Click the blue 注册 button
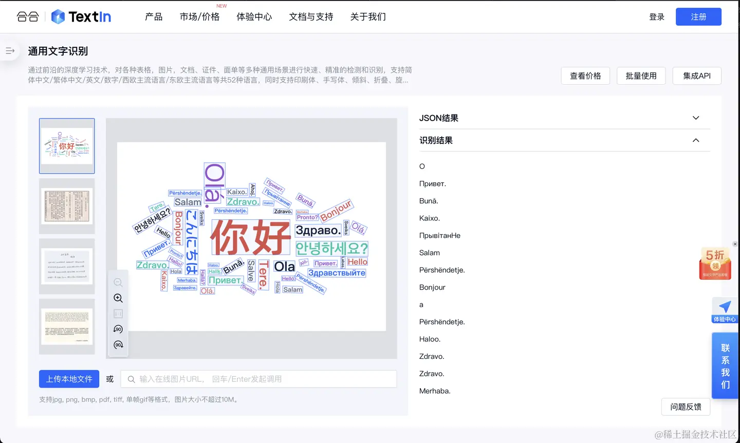Viewport: 740px width, 443px height. pos(698,17)
